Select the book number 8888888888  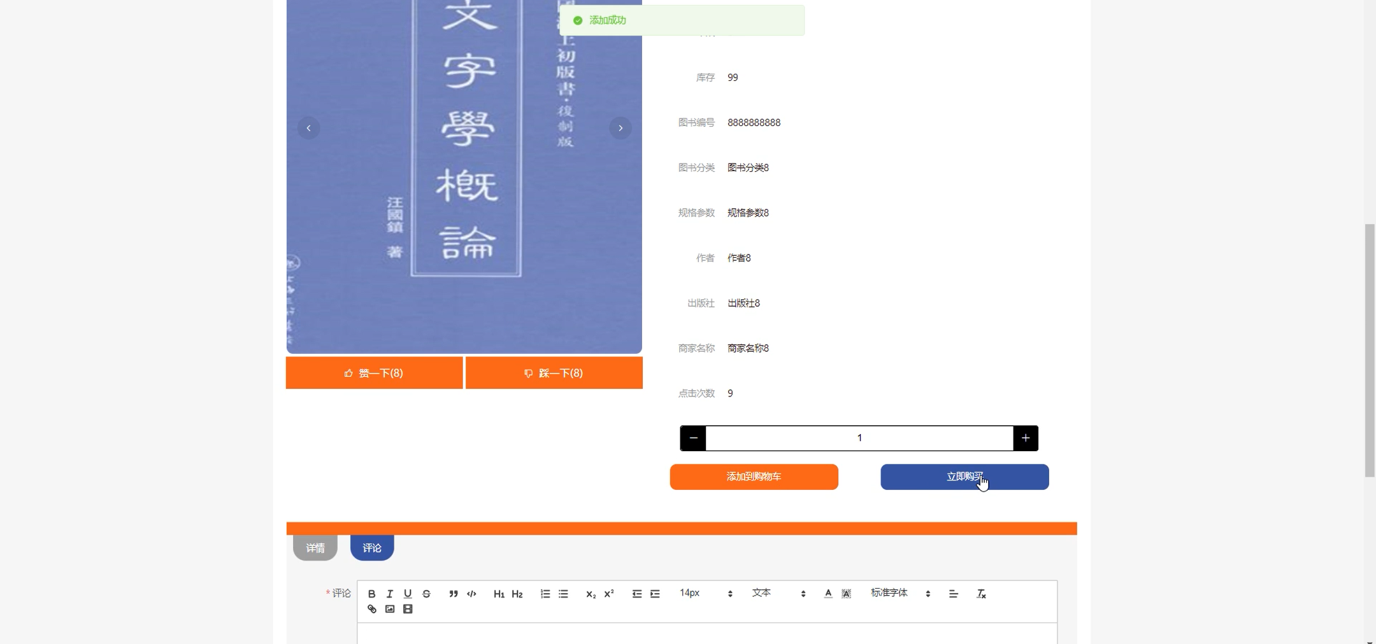tap(754, 122)
